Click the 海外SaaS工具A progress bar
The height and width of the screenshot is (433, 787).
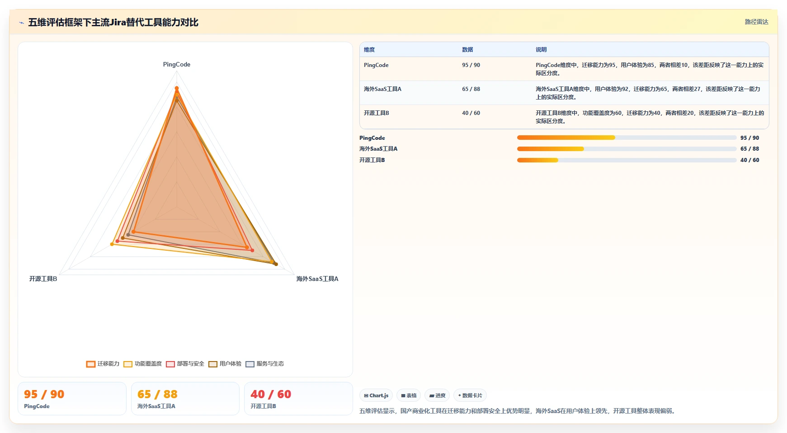click(x=627, y=149)
